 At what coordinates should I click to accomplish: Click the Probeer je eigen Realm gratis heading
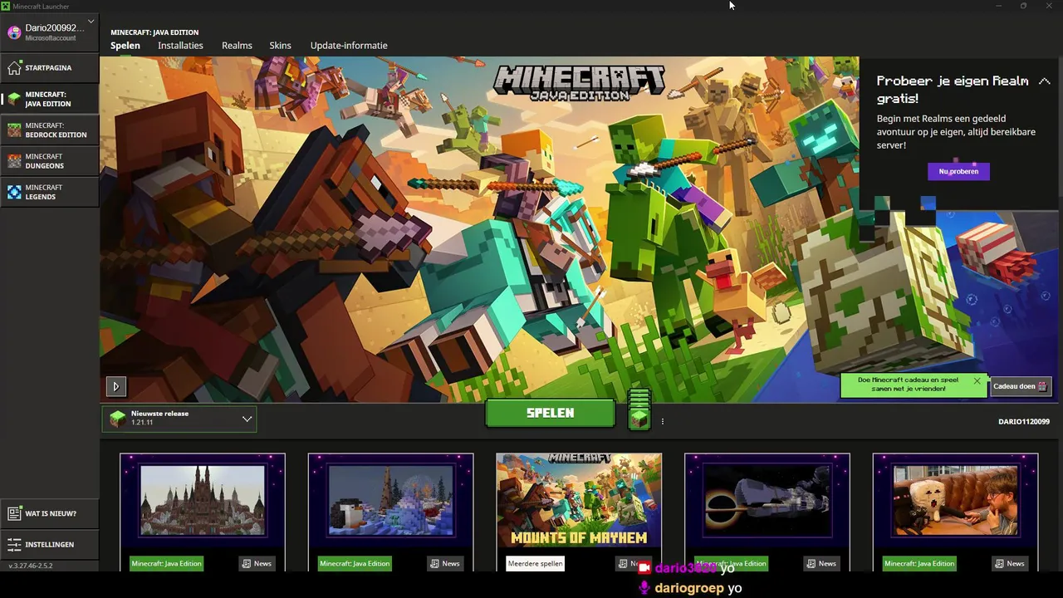953,90
